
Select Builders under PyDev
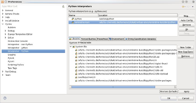tap(12, 27)
